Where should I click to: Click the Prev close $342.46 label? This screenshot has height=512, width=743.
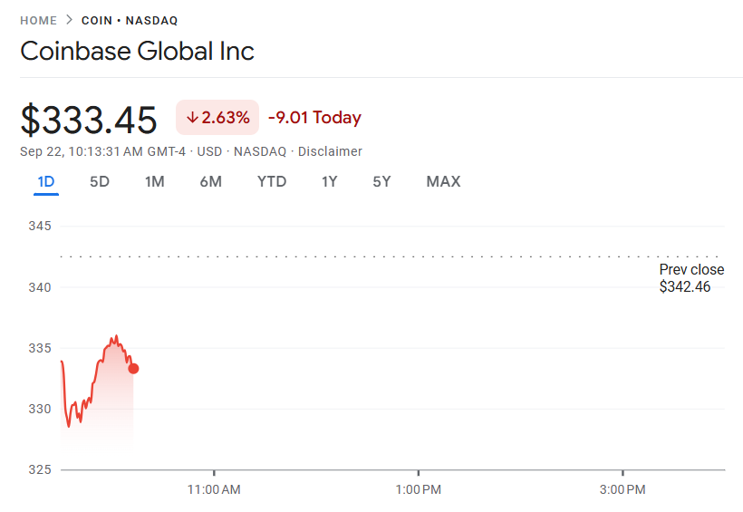[x=690, y=278]
